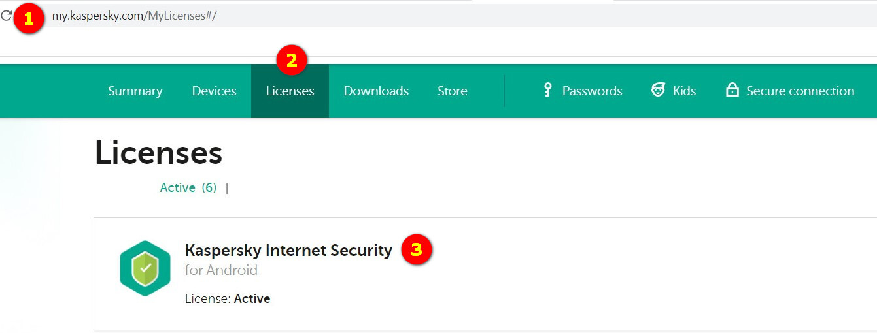Screen dimensions: 877x333
Task: Click the Kids face icon
Action: pos(658,90)
